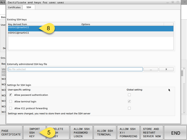Screen dimensions: 187x140
Task: Click the END soft key
Action: [175, 132]
